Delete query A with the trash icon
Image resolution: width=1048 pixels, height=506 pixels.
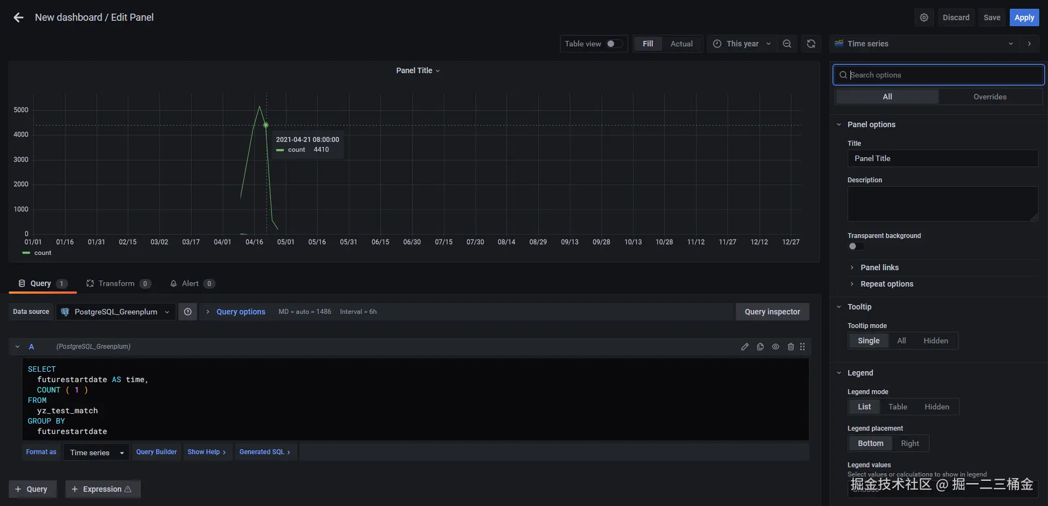(790, 347)
